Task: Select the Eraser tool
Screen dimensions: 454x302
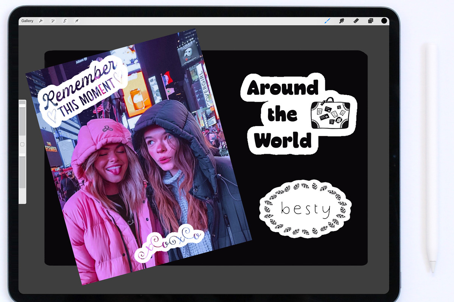Action: (x=356, y=21)
